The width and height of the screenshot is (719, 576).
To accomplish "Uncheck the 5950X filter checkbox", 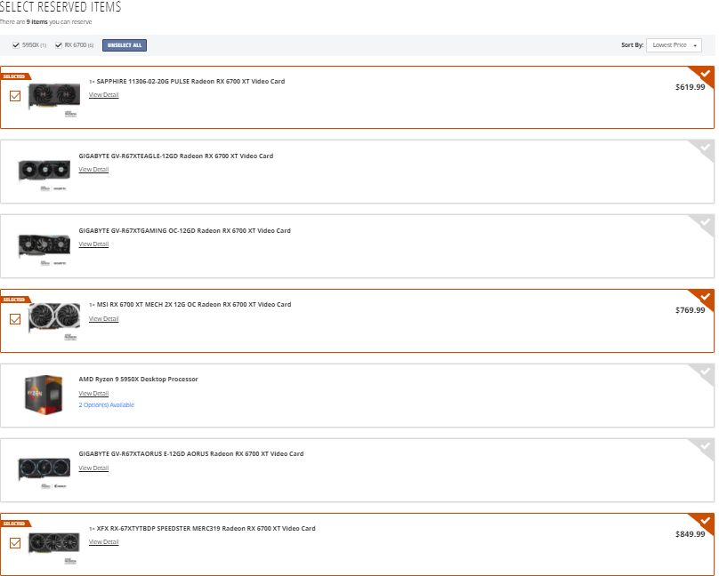I will (x=16, y=44).
